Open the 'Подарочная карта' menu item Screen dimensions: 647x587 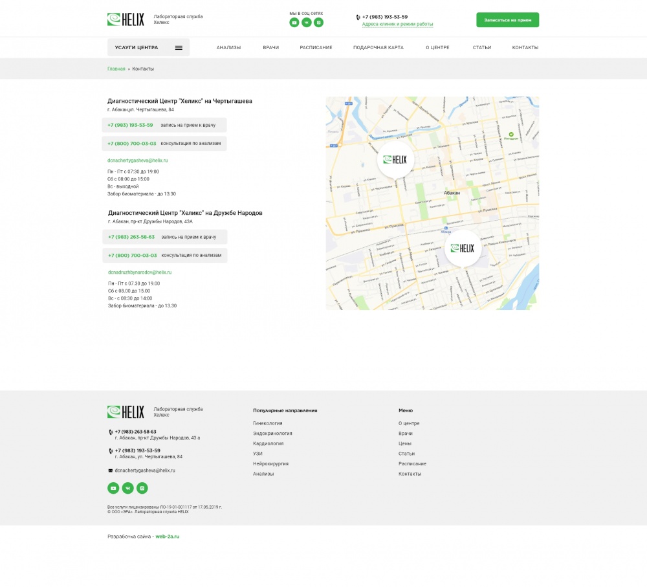coord(378,48)
